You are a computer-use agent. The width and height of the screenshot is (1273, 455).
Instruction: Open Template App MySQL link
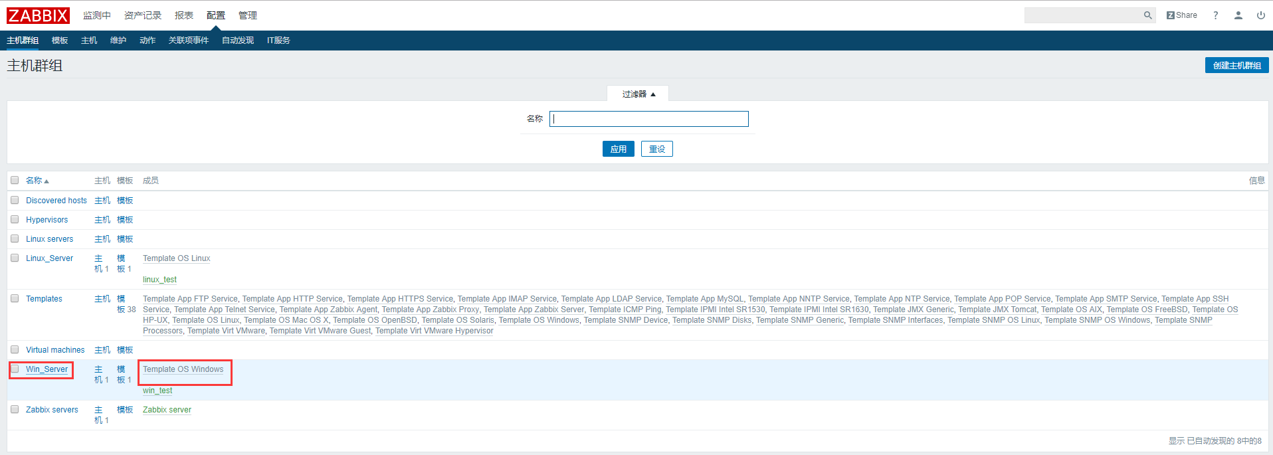point(705,299)
